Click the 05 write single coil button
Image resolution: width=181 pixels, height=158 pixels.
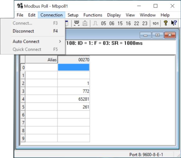pos(103,23)
